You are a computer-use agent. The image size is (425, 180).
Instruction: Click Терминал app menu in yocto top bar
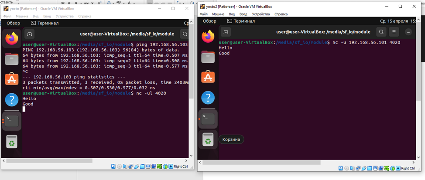click(x=45, y=23)
